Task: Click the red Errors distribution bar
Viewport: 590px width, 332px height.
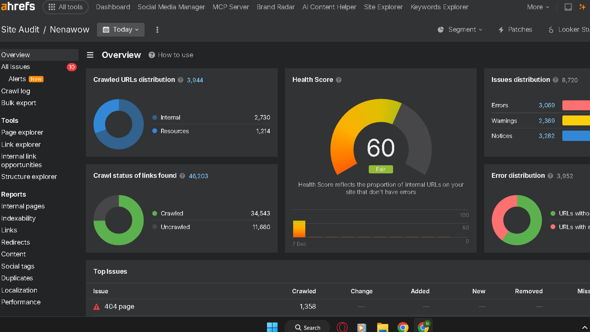Action: point(576,105)
